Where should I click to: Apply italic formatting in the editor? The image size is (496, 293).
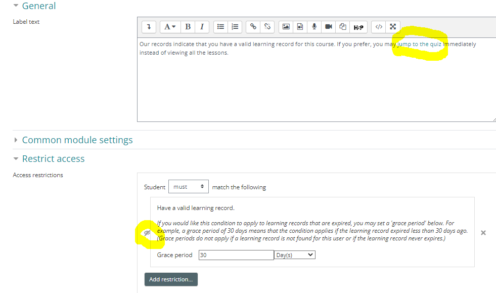(202, 27)
